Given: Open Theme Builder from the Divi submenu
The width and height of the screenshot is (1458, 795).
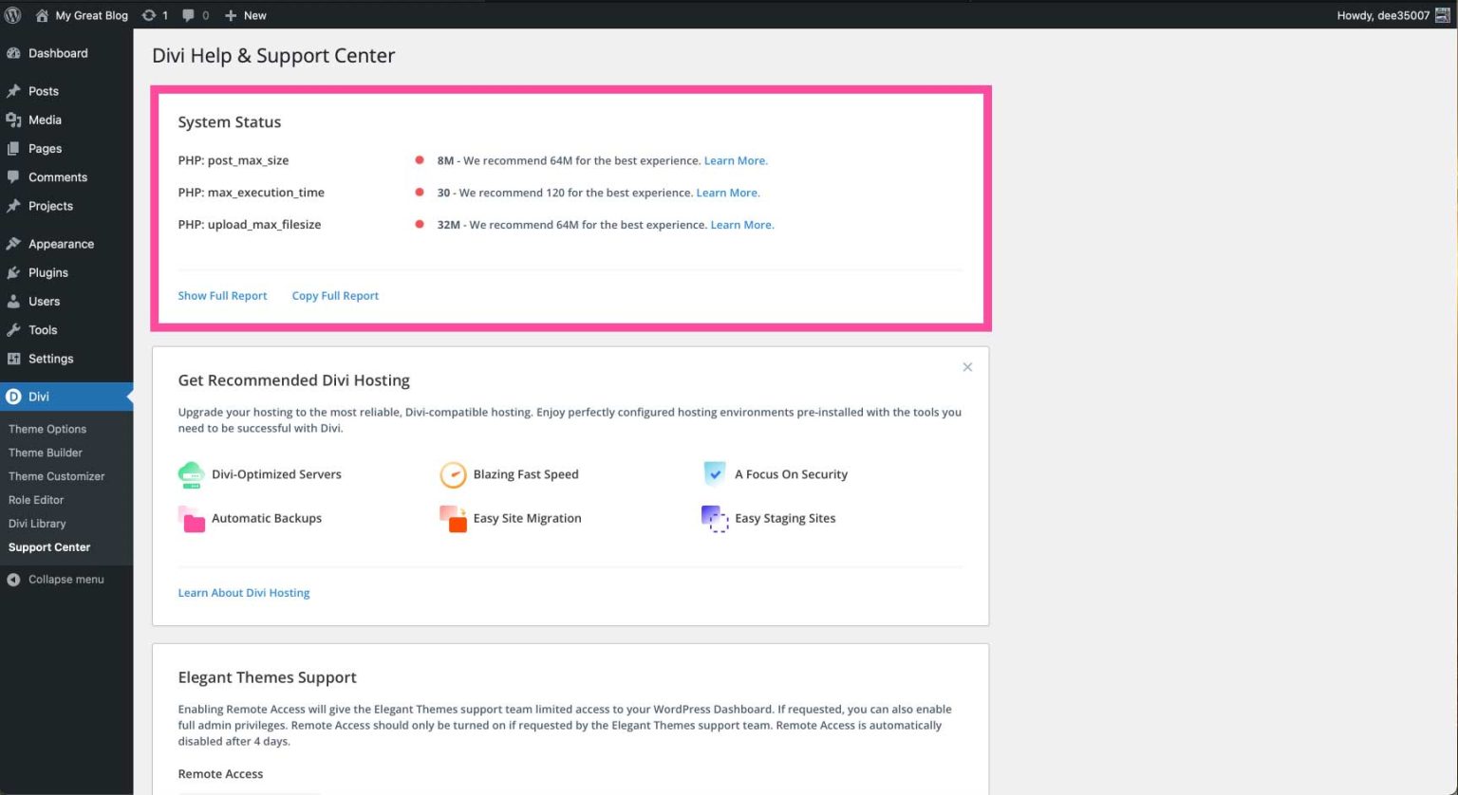Looking at the screenshot, I should (x=45, y=453).
